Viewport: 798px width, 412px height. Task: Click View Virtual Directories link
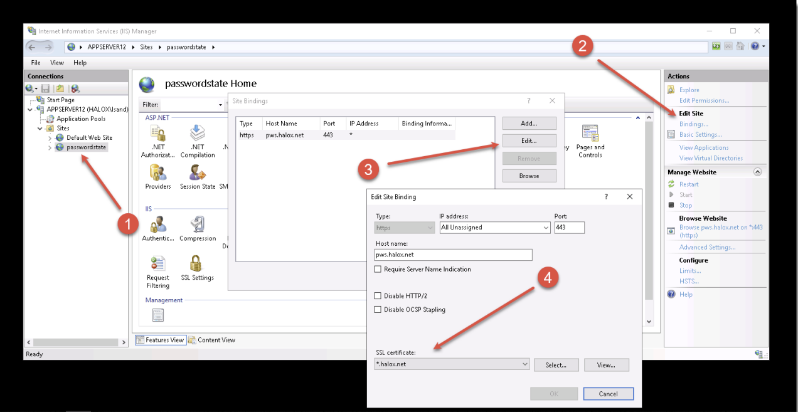(x=711, y=158)
